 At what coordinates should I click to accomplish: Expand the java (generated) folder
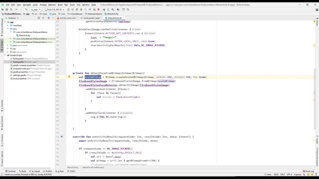[x=8, y=45]
